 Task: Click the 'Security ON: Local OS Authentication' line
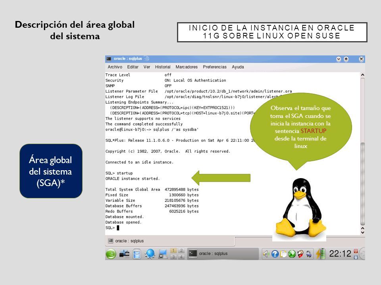(x=166, y=80)
